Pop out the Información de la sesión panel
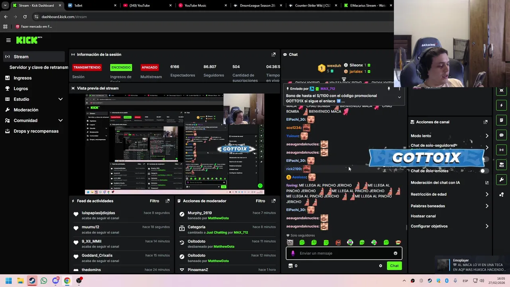This screenshot has width=510, height=287. tap(273, 55)
